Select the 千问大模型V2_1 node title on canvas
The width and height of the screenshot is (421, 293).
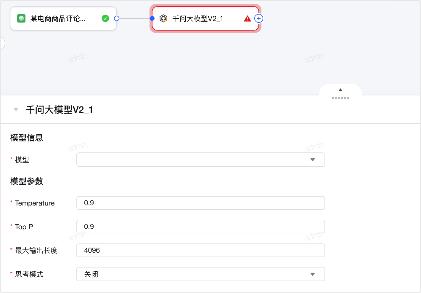[198, 19]
